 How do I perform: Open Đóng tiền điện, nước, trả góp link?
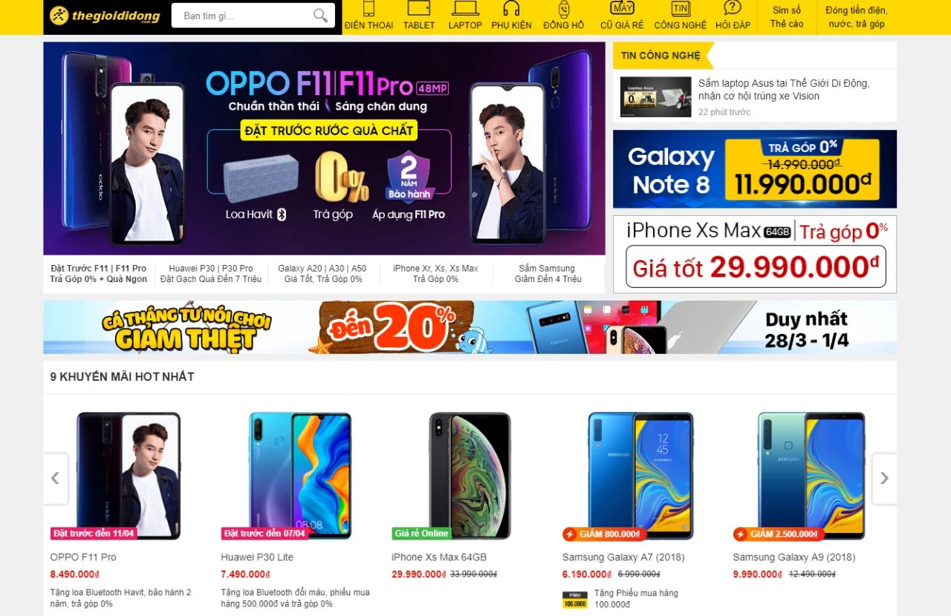point(857,17)
